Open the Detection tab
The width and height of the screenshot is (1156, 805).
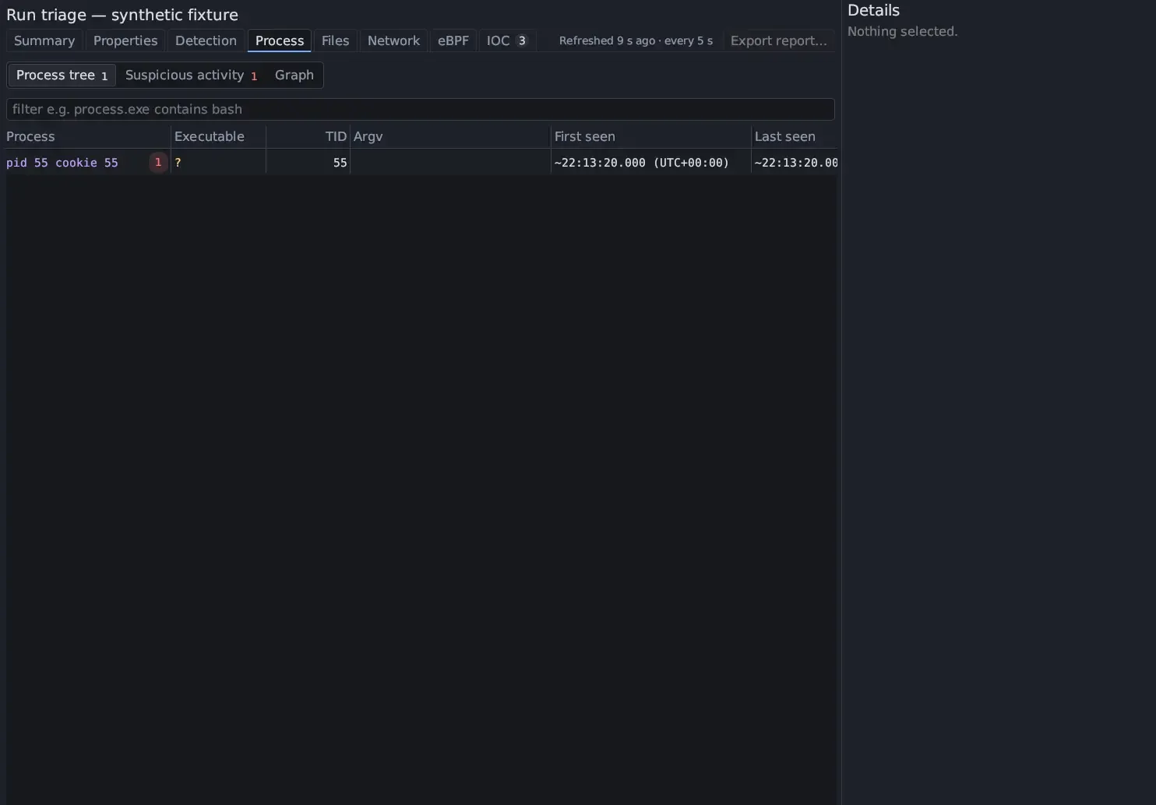(206, 40)
